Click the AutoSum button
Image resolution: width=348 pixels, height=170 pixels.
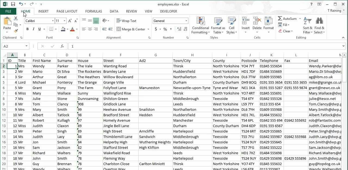287,18
